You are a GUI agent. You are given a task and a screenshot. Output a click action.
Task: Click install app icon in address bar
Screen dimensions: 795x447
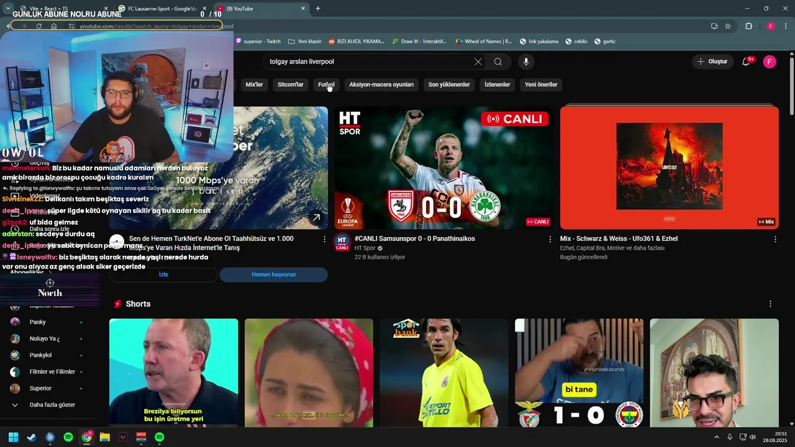coord(714,26)
